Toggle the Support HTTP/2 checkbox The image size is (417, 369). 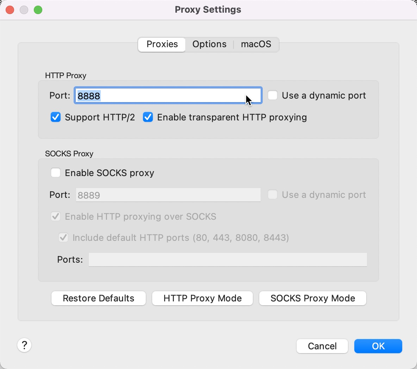tap(56, 117)
